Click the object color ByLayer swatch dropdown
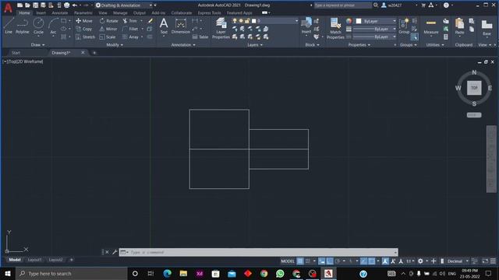 (376, 21)
